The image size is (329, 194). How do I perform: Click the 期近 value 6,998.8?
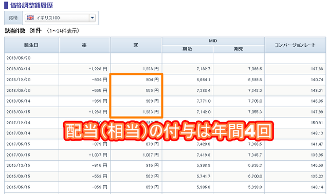[x=204, y=165]
